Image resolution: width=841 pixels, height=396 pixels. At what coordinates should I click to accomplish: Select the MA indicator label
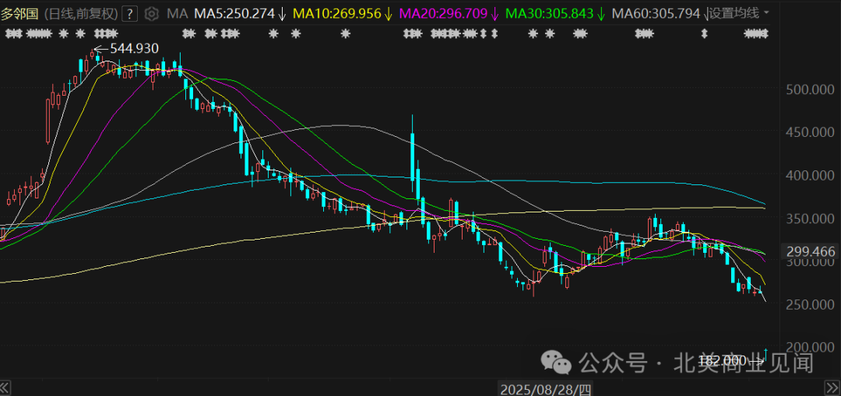177,14
